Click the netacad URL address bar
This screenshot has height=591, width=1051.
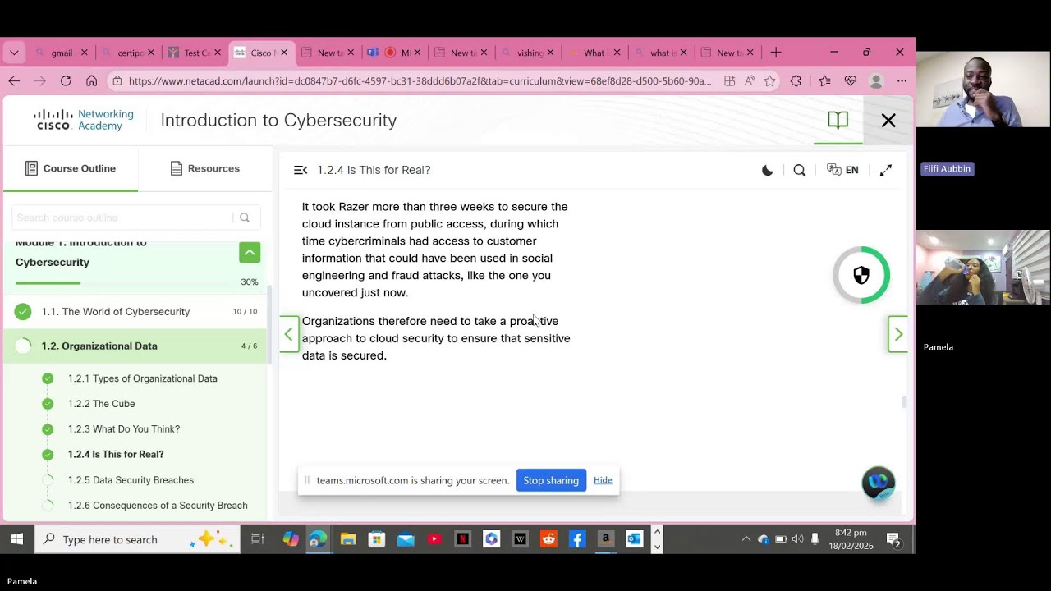[x=420, y=81]
